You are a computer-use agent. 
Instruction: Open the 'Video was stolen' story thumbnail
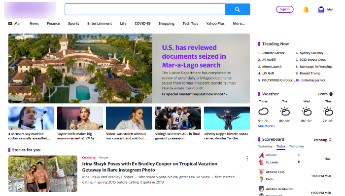[129, 118]
